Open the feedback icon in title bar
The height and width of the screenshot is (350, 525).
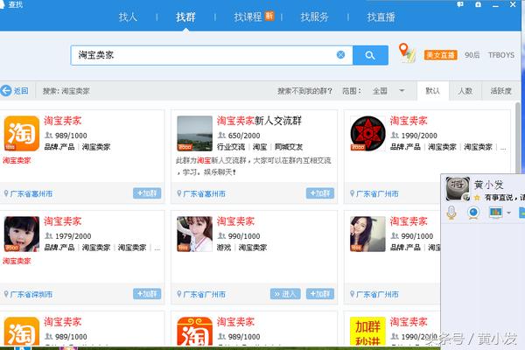[460, 4]
